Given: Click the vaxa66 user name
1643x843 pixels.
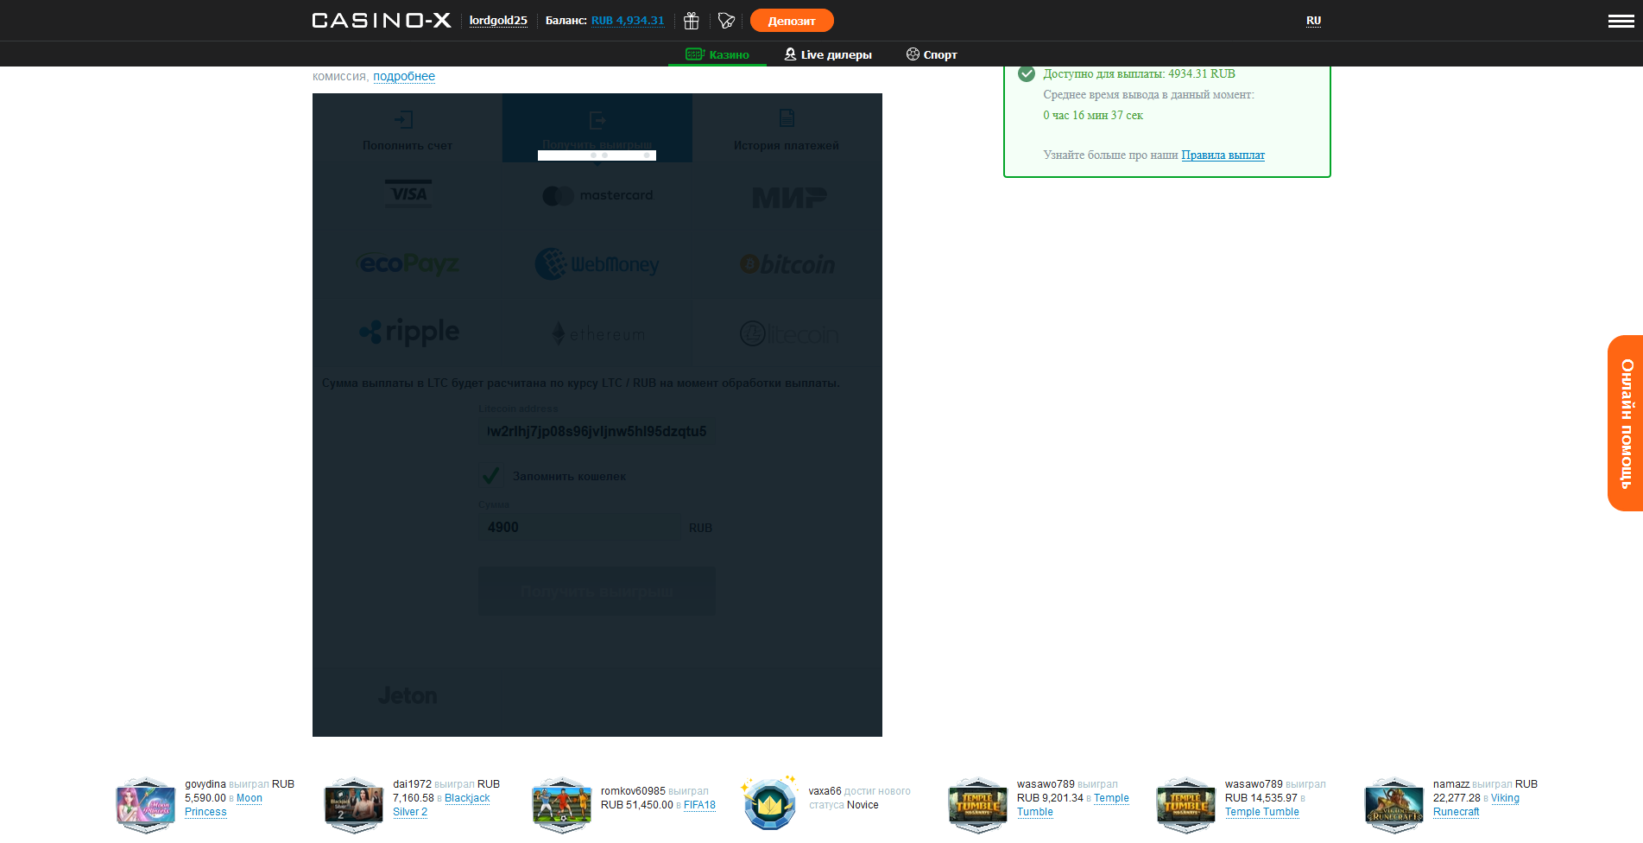Looking at the screenshot, I should point(825,791).
